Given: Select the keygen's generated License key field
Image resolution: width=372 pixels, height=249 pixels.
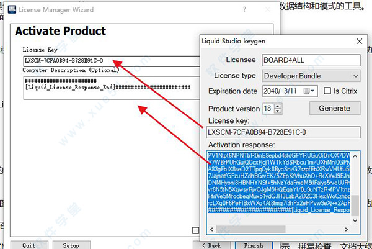Looking at the screenshot, I should pyautogui.click(x=283, y=132).
